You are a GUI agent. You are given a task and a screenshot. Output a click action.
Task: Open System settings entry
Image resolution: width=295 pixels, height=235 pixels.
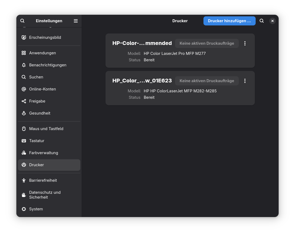tap(36, 209)
